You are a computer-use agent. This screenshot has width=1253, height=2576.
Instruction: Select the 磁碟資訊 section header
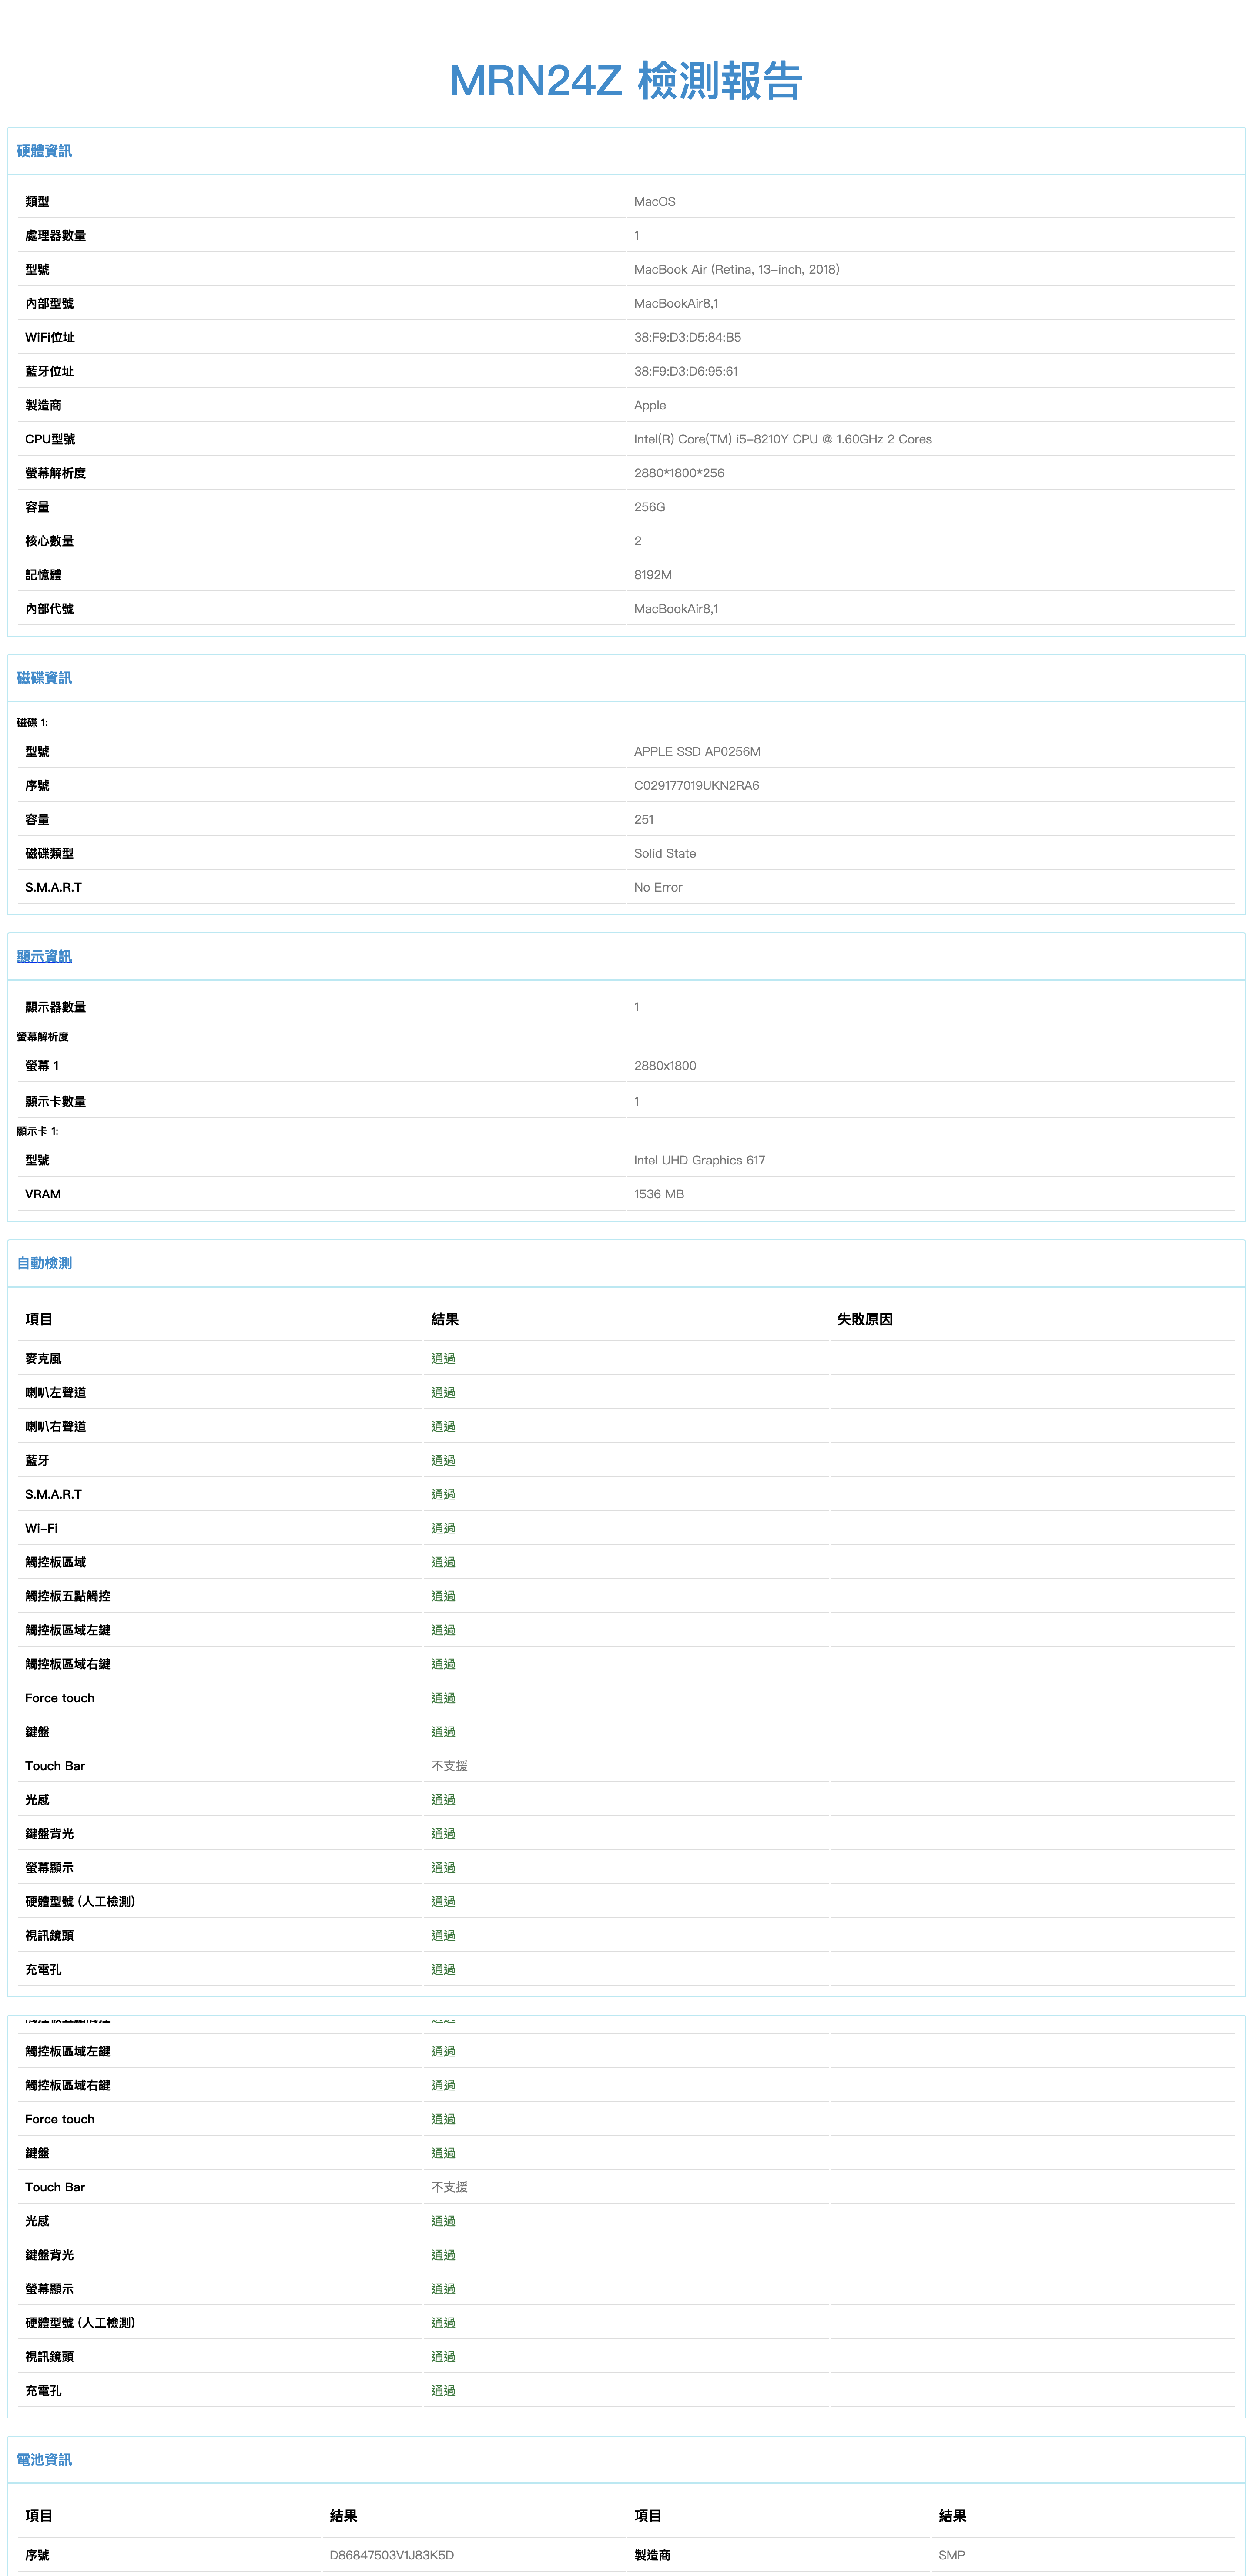tap(44, 678)
